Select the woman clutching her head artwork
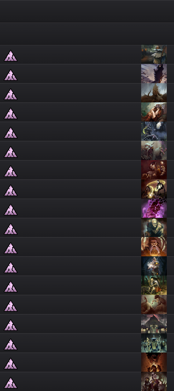The height and width of the screenshot is (391, 174). click(154, 112)
